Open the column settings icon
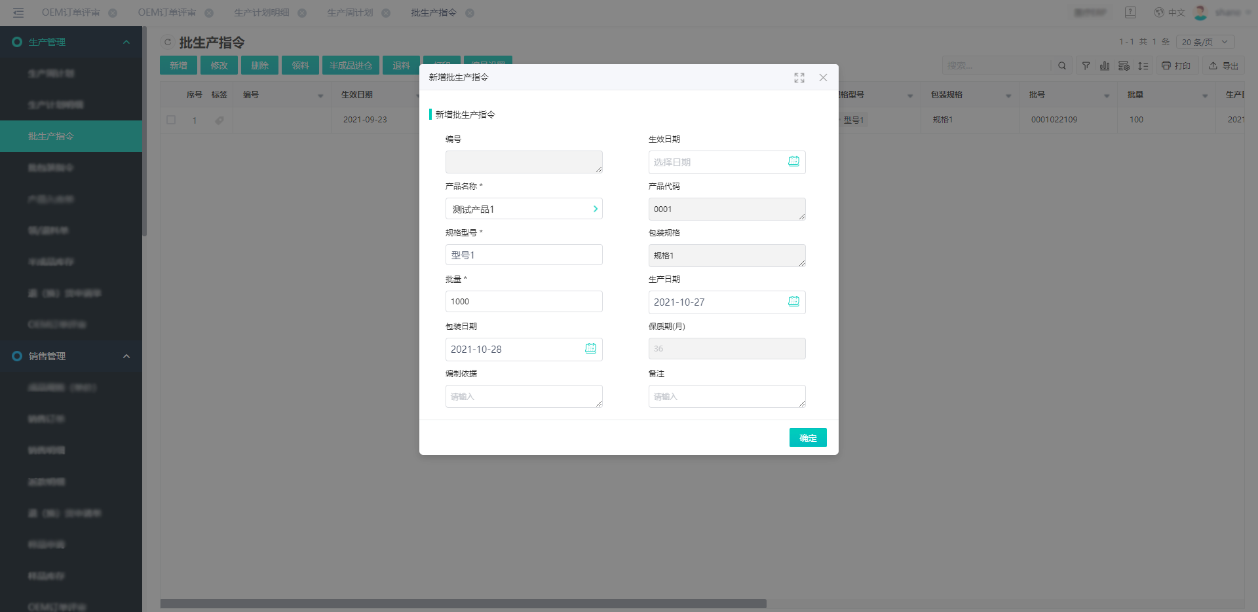The height and width of the screenshot is (612, 1258). click(1124, 65)
